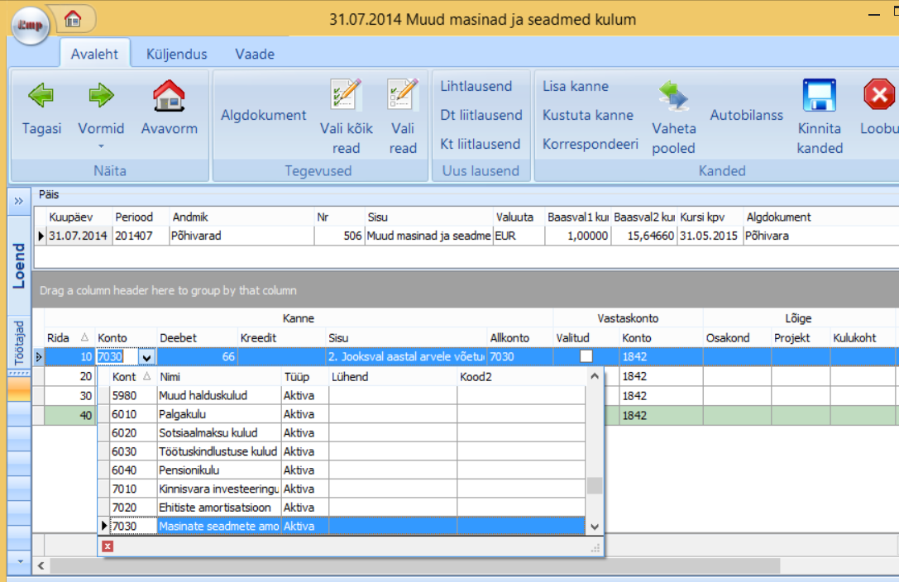Click the Autobilanss button
899x582 pixels.
tap(746, 115)
